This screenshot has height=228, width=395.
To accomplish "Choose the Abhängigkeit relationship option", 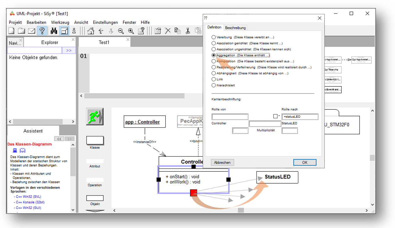I will (214, 73).
